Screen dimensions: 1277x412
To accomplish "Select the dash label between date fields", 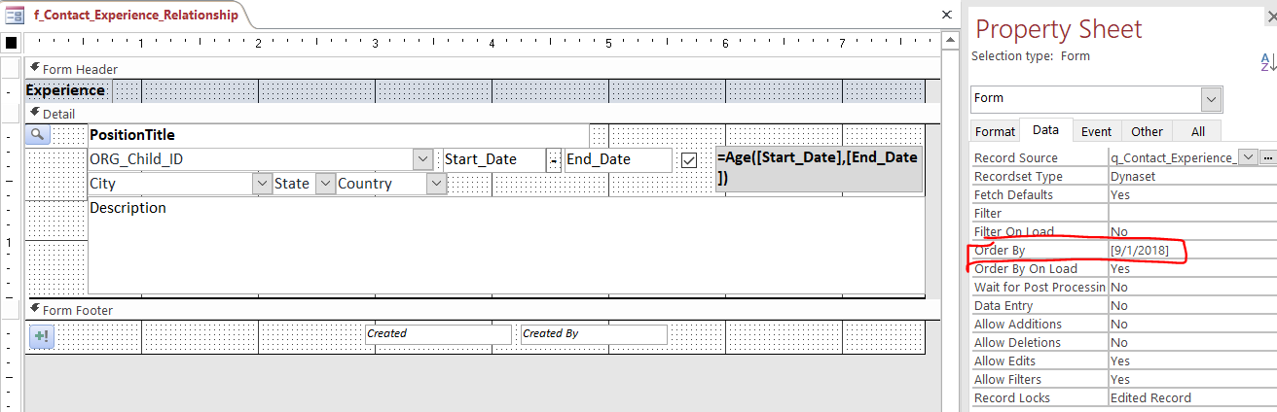I will click(x=554, y=160).
